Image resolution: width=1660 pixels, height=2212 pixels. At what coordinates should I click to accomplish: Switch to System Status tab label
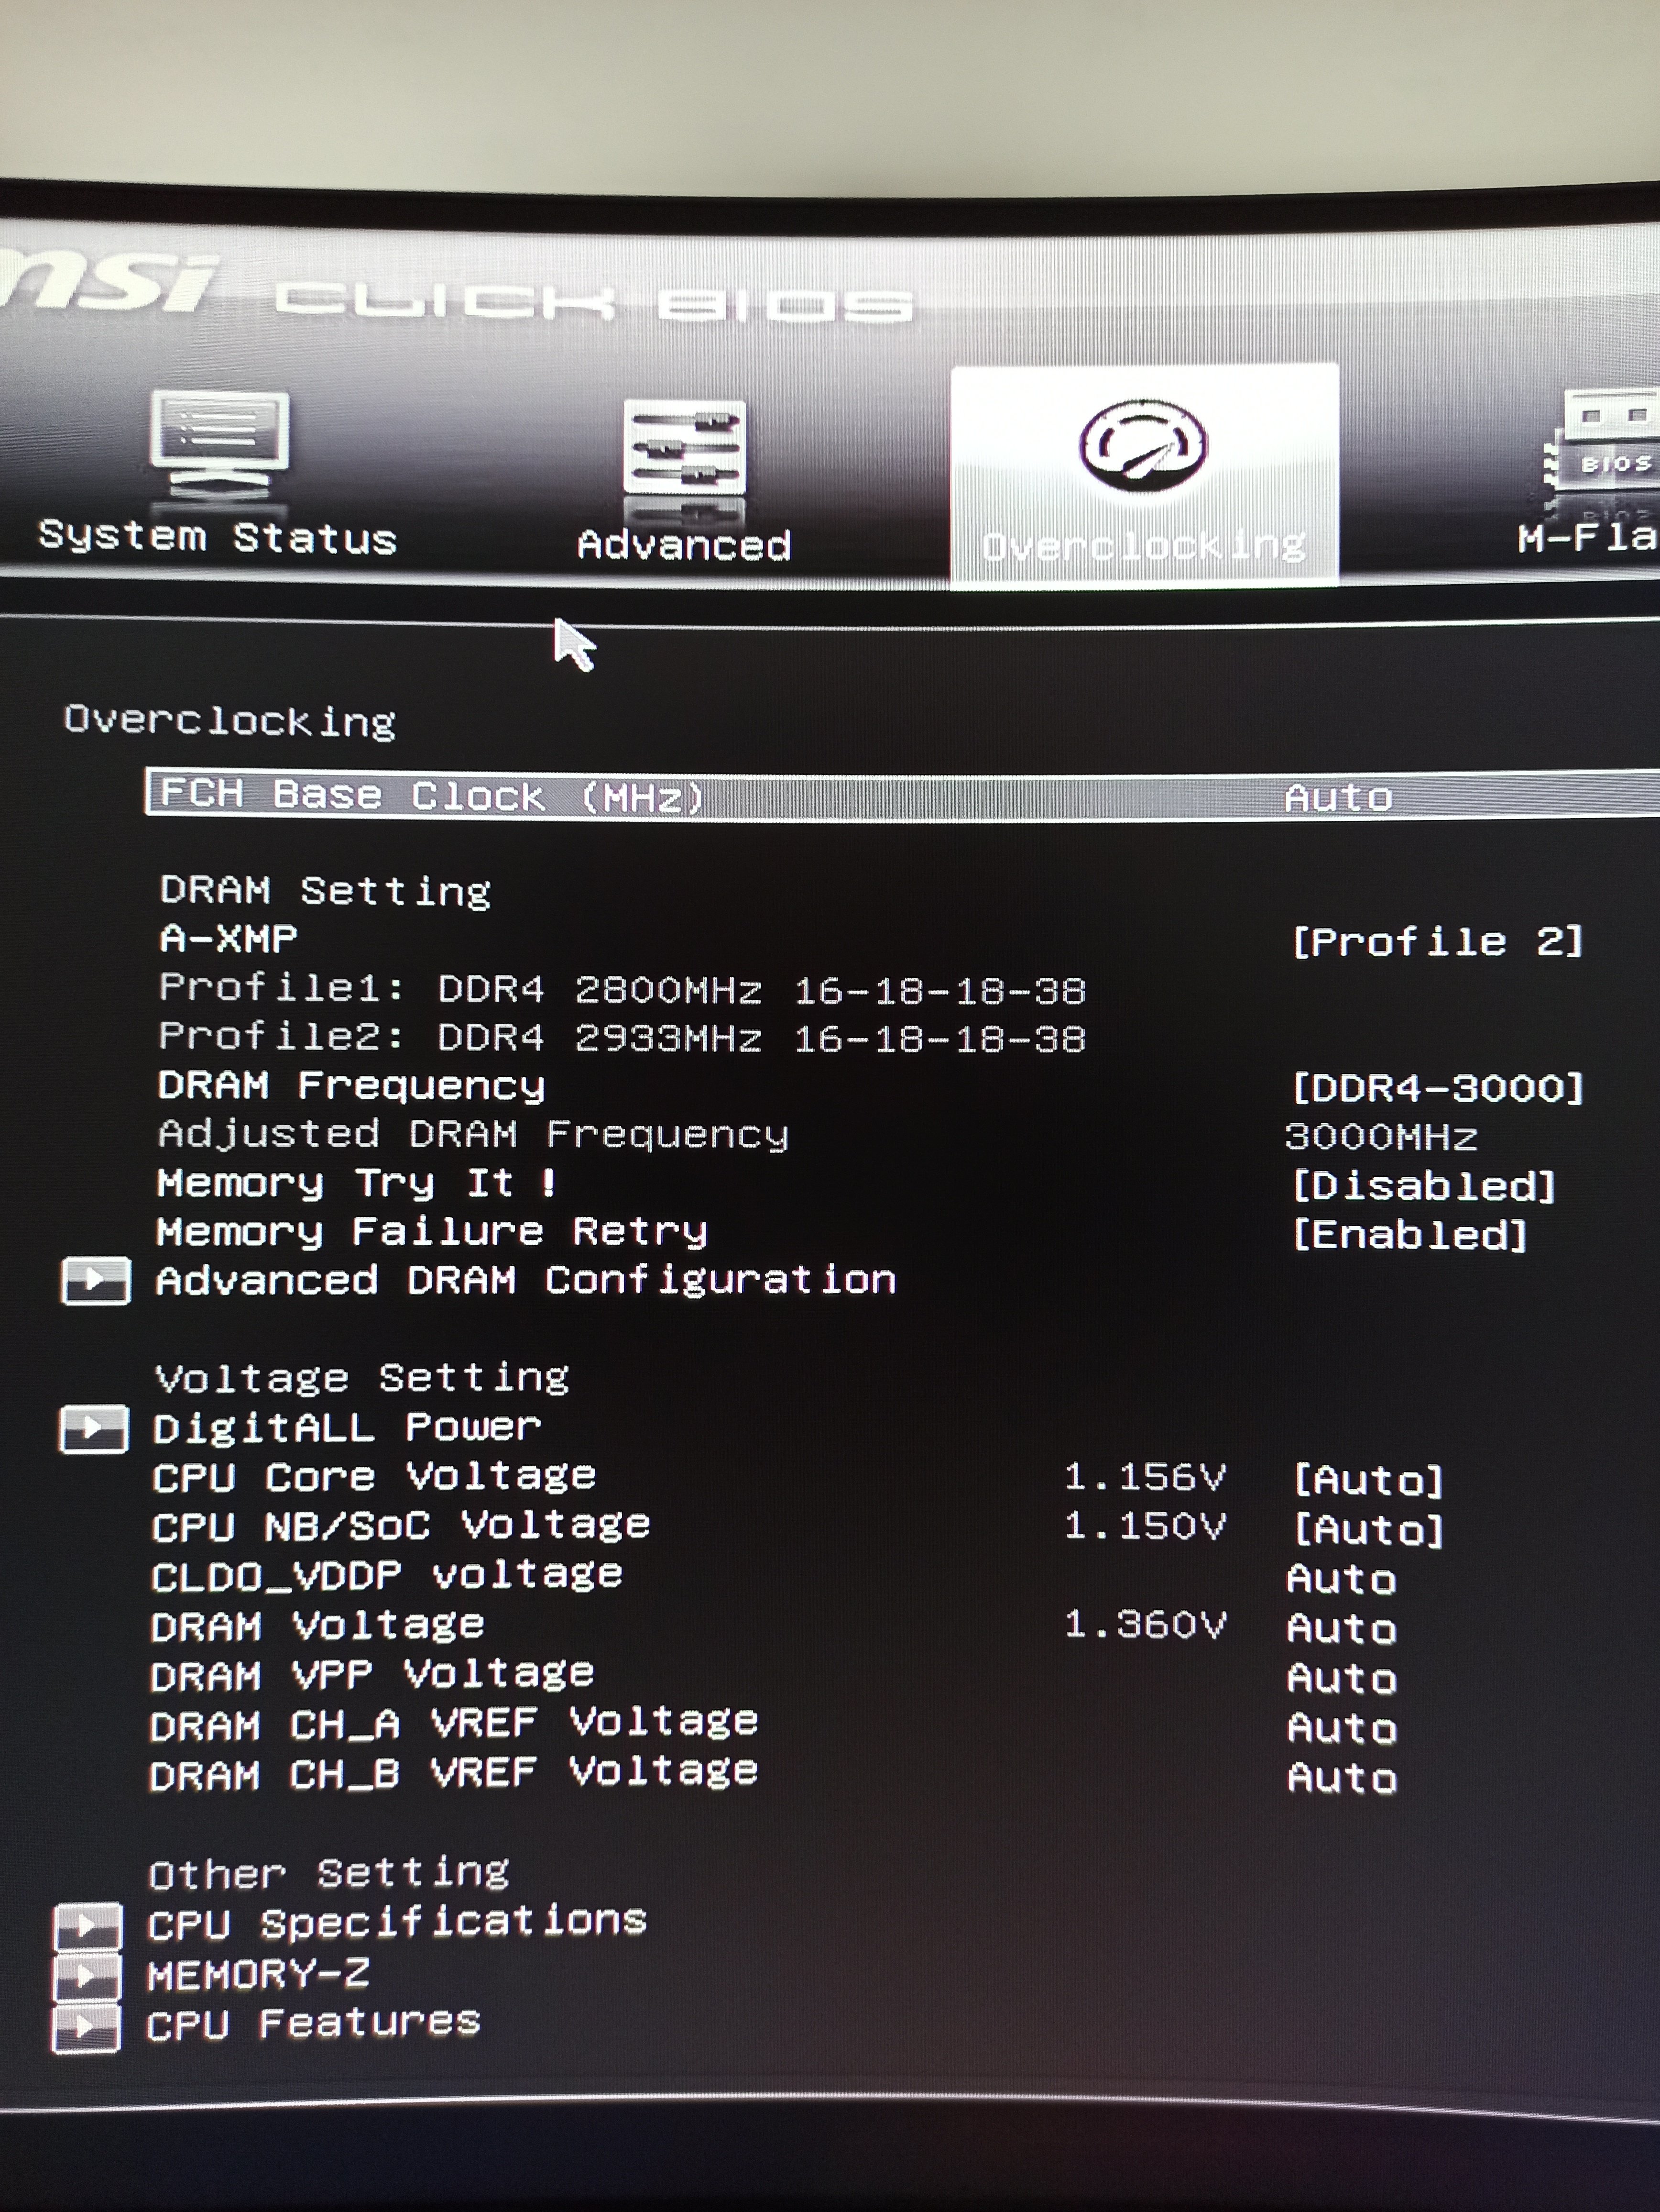218,538
